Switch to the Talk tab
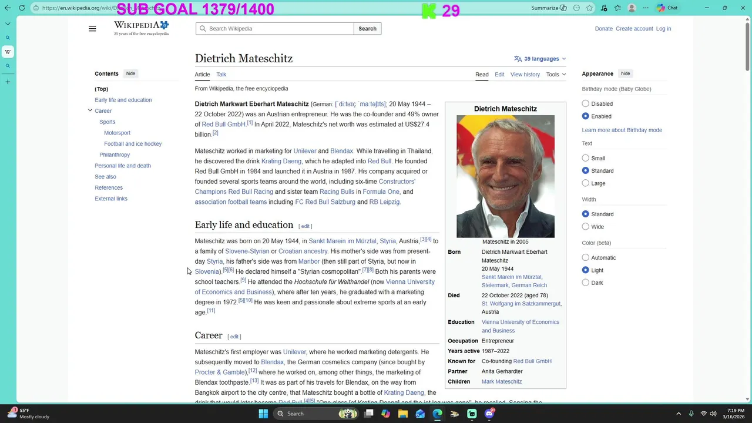 pos(221,75)
